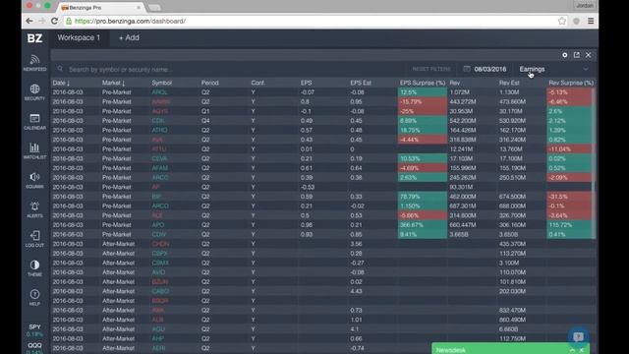The height and width of the screenshot is (354, 629).
Task: Select the Benzinga Pro browser tab
Action: pyautogui.click(x=99, y=7)
